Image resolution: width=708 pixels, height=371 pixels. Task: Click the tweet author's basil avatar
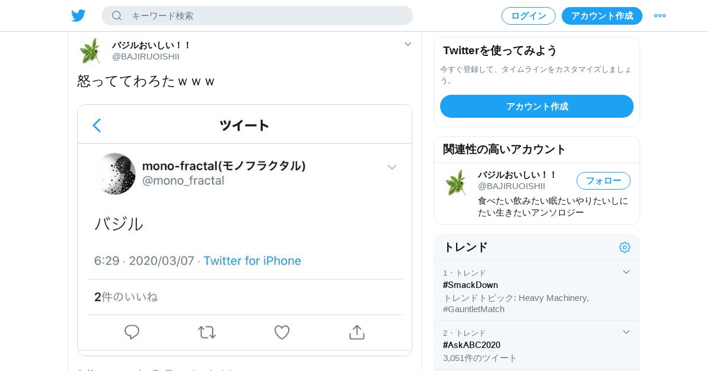point(91,51)
